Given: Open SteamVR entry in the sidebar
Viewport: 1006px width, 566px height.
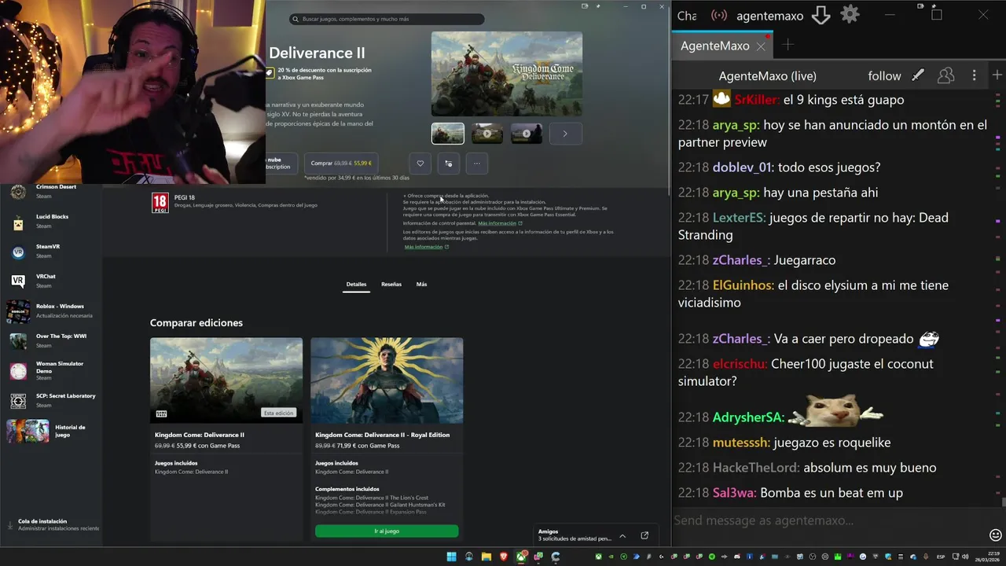Looking at the screenshot, I should (51, 251).
